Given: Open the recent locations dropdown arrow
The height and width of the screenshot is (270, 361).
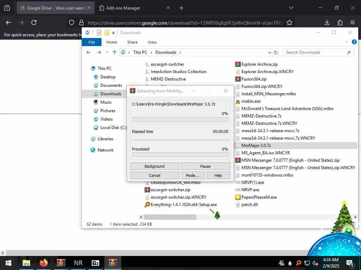Looking at the screenshot, I should pyautogui.click(x=107, y=52).
